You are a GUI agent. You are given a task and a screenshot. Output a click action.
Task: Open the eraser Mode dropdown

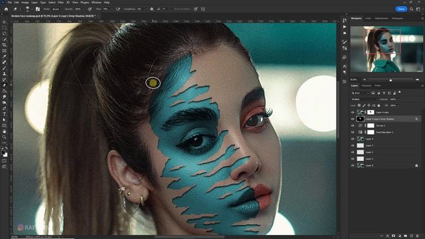(x=56, y=9)
